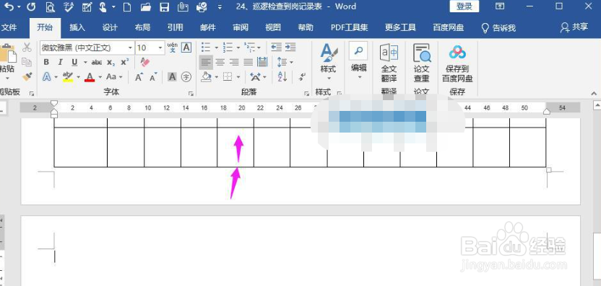Toggle character shading
The width and height of the screenshot is (601, 286).
[173, 77]
